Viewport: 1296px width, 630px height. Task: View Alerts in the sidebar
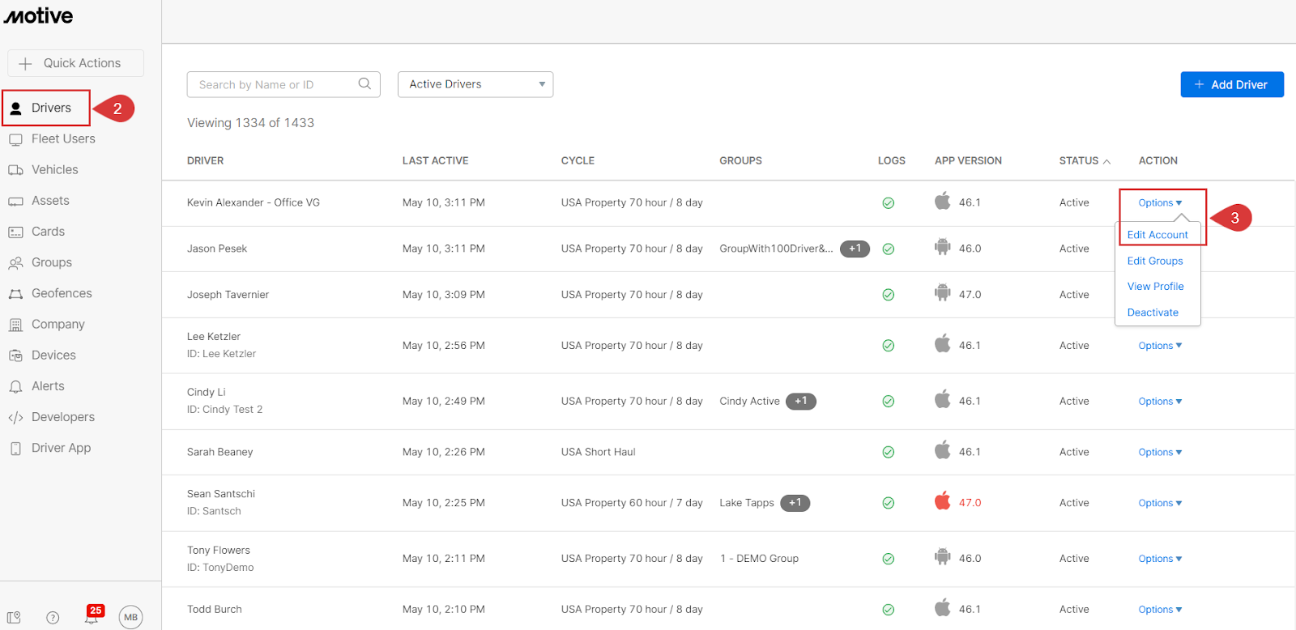point(36,386)
